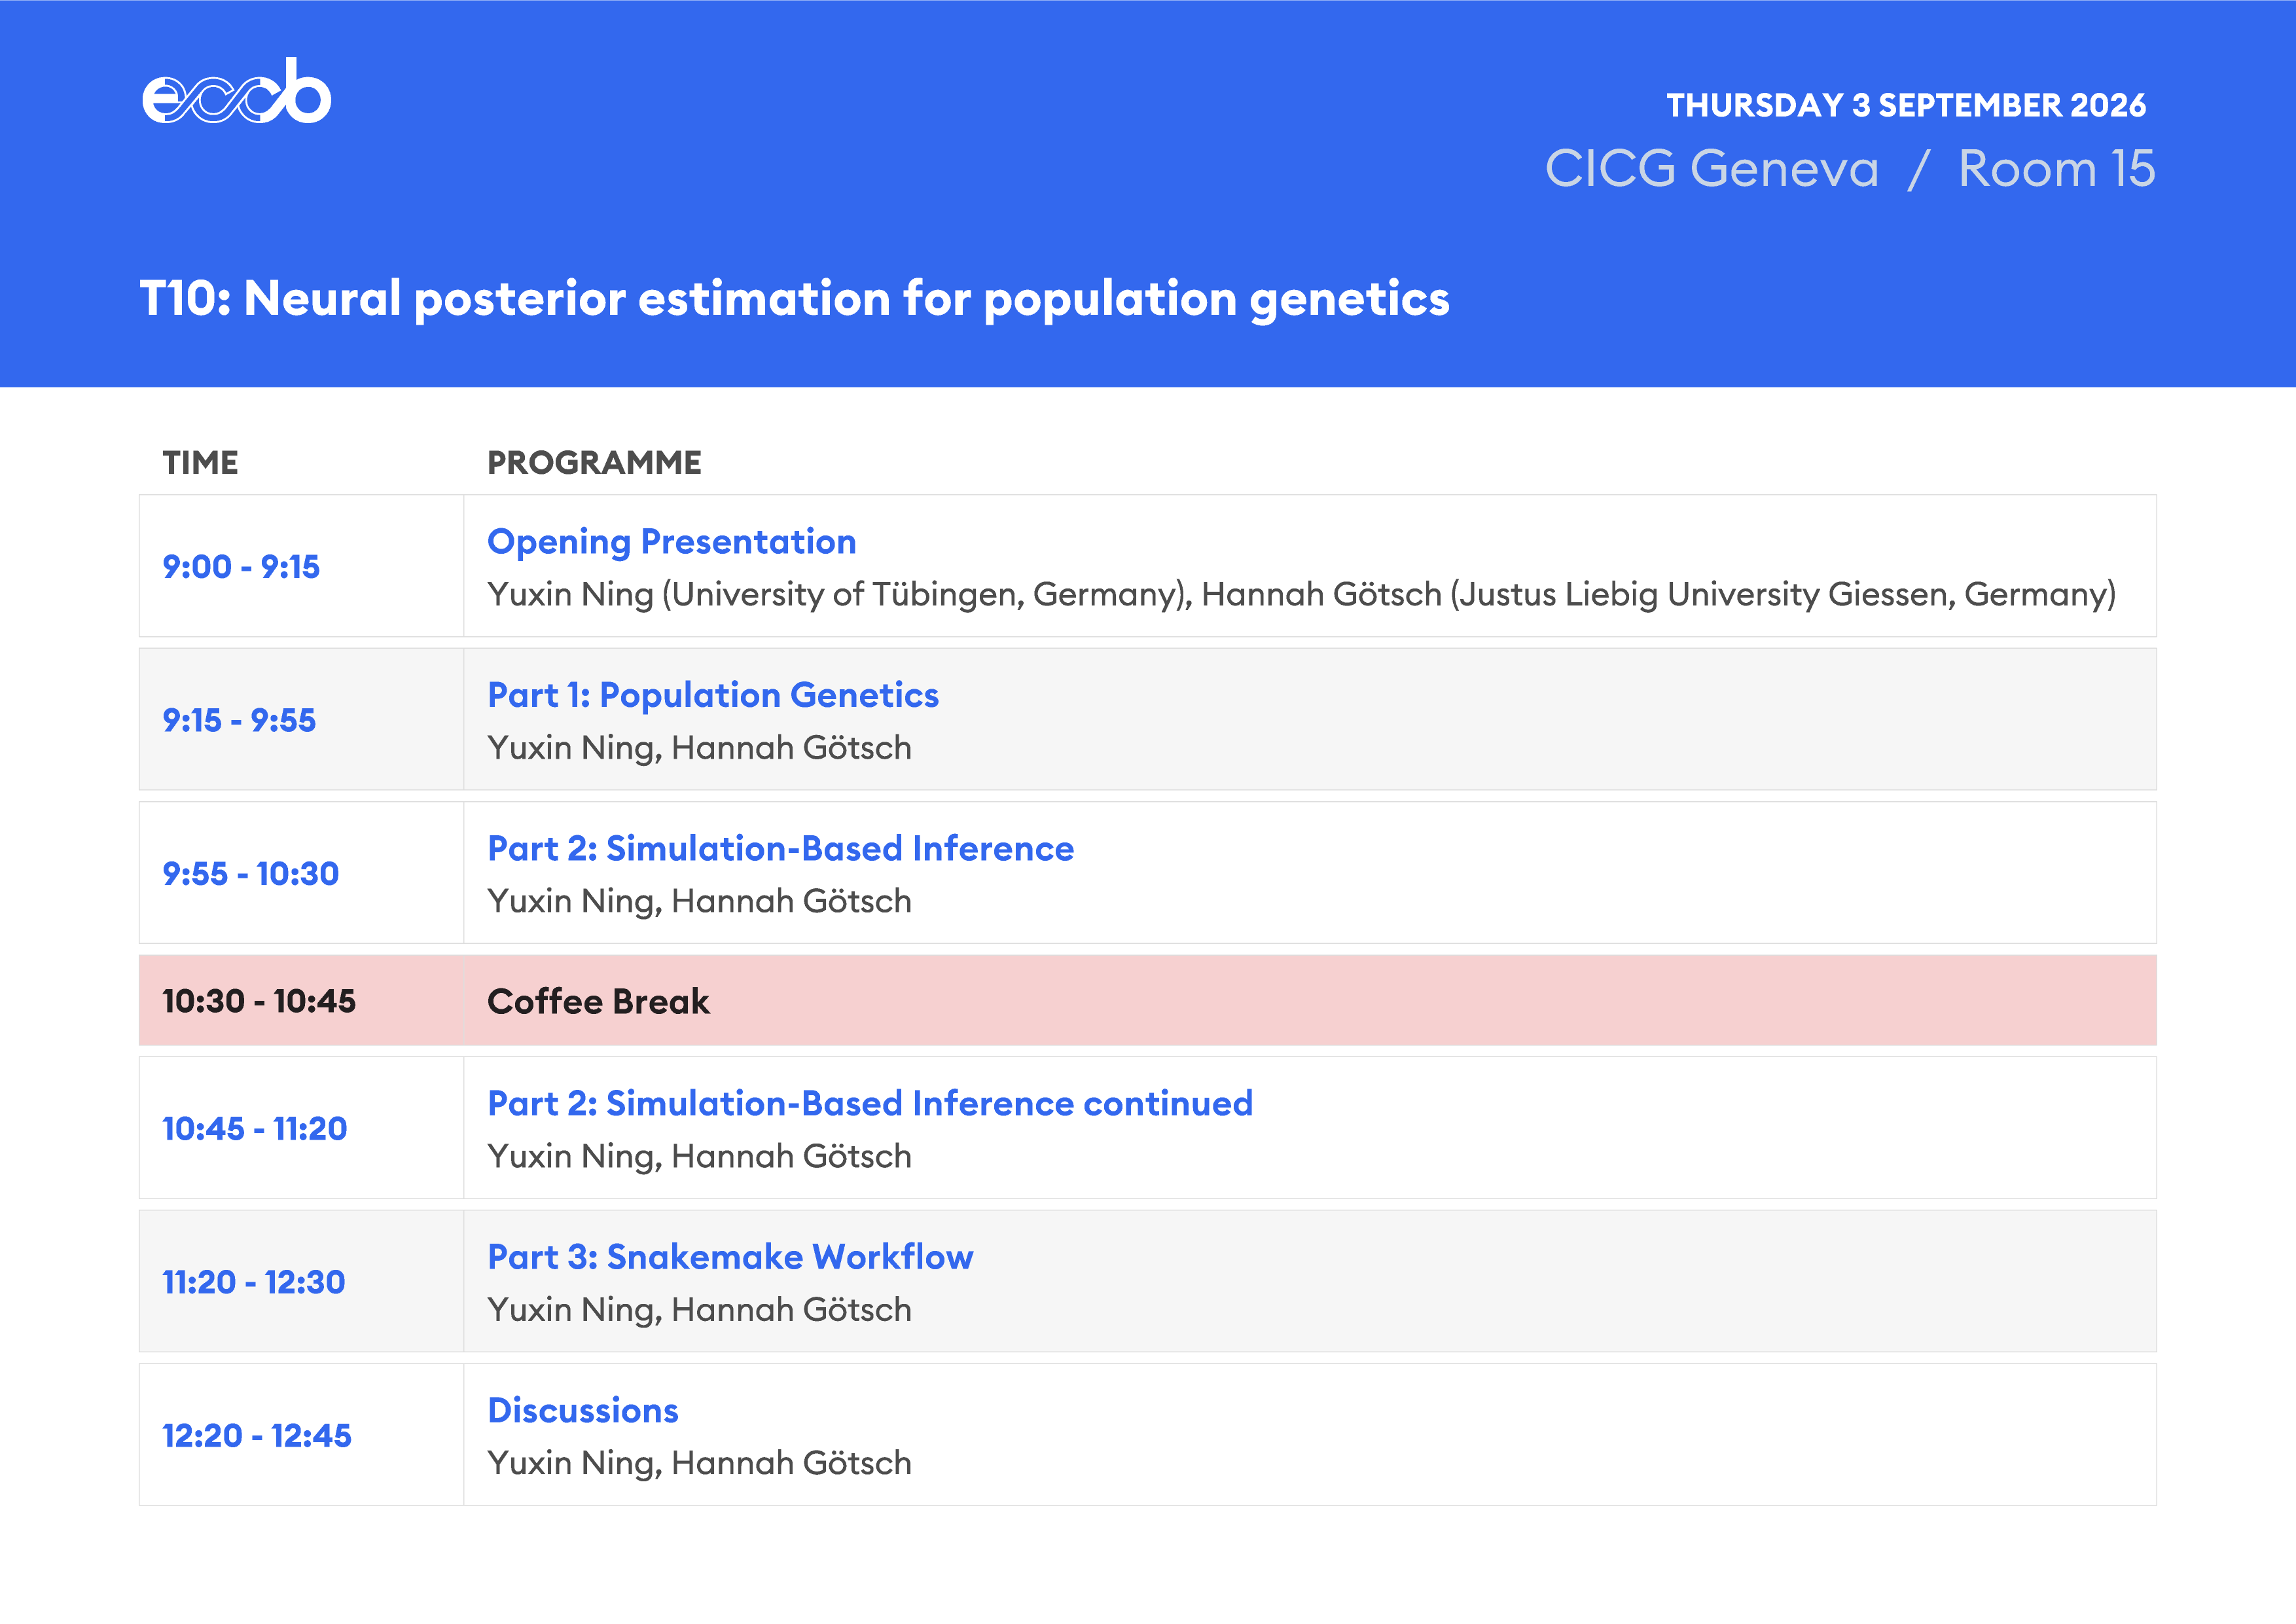Click the Thursday 3 September 2026 date
2296x1624 pixels.
pos(1906,105)
